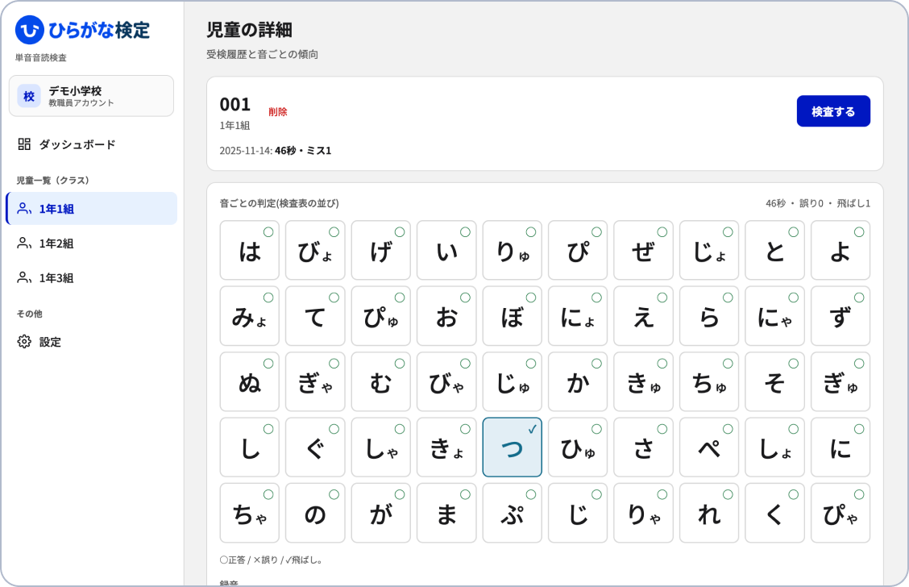The image size is (909, 587).
Task: Click the しょ character tile
Action: pos(774,448)
